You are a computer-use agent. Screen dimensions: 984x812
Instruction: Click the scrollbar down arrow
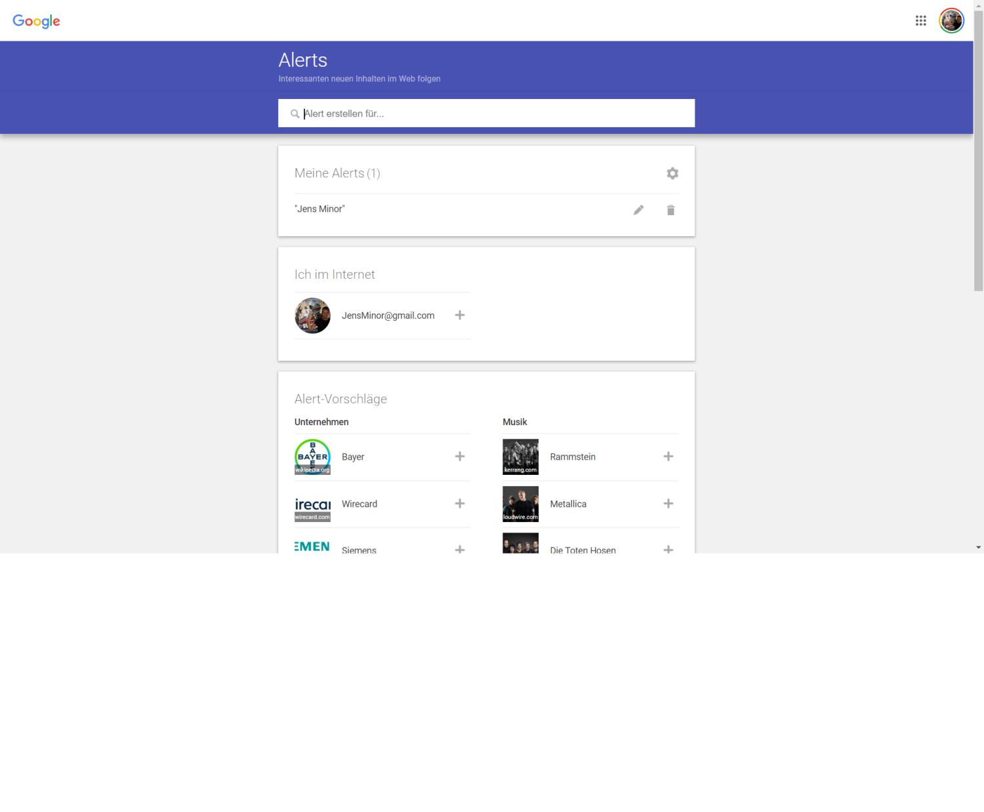(978, 547)
